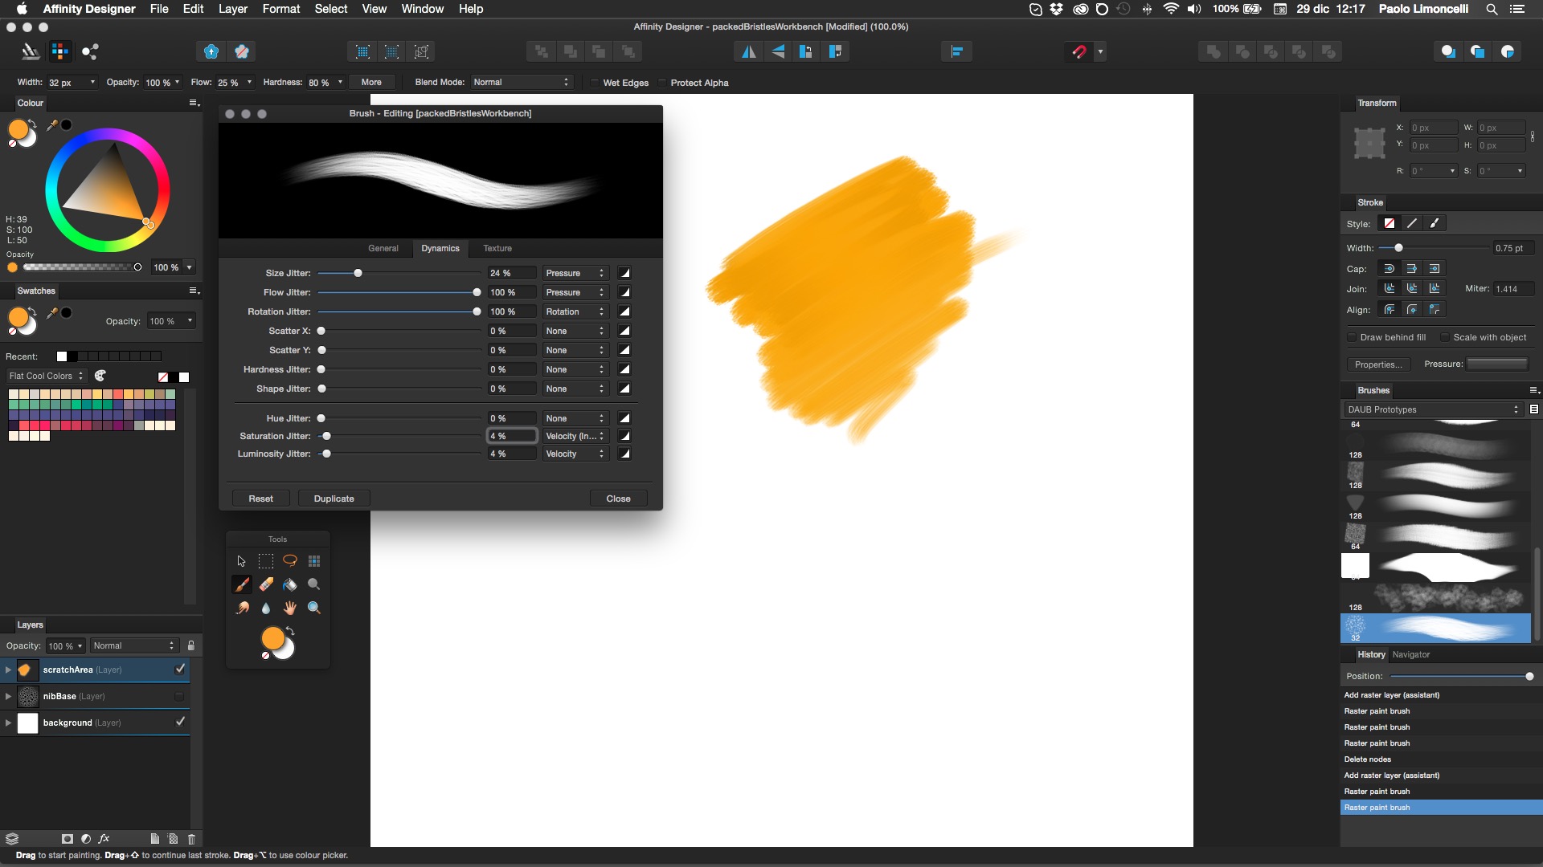Select the Erase Brush tool
The width and height of the screenshot is (1543, 867).
(x=266, y=584)
